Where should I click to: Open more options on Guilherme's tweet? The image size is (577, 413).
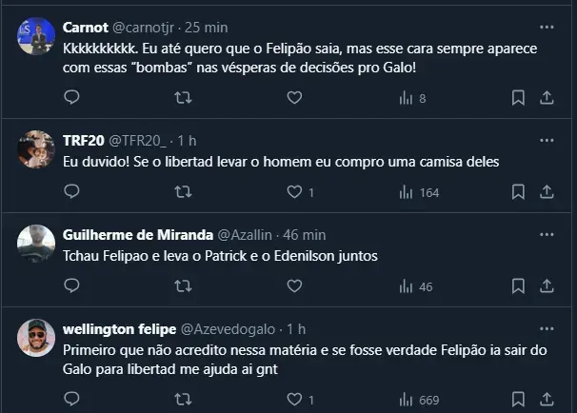click(547, 234)
